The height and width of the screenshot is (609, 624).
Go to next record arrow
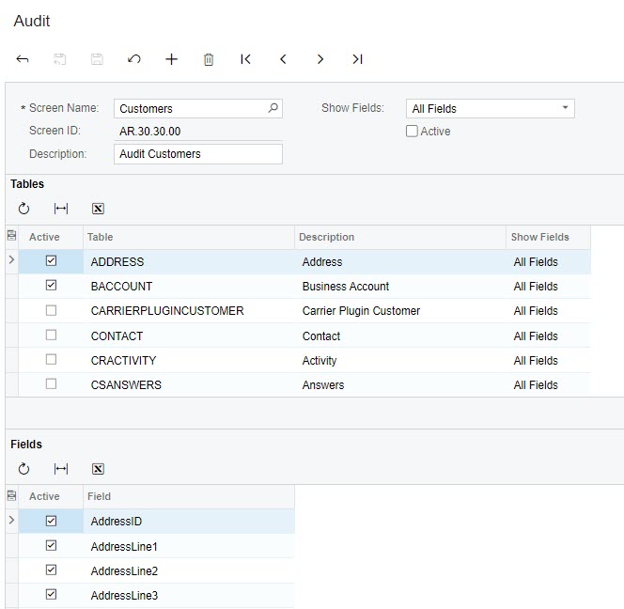[320, 59]
